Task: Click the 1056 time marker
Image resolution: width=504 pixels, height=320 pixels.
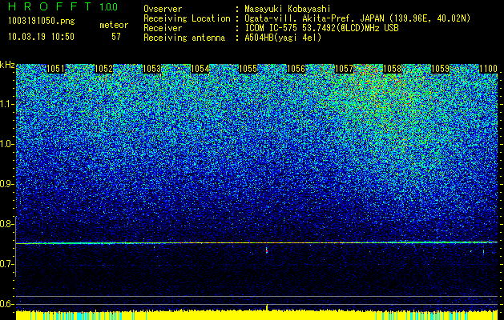Action: (x=296, y=69)
